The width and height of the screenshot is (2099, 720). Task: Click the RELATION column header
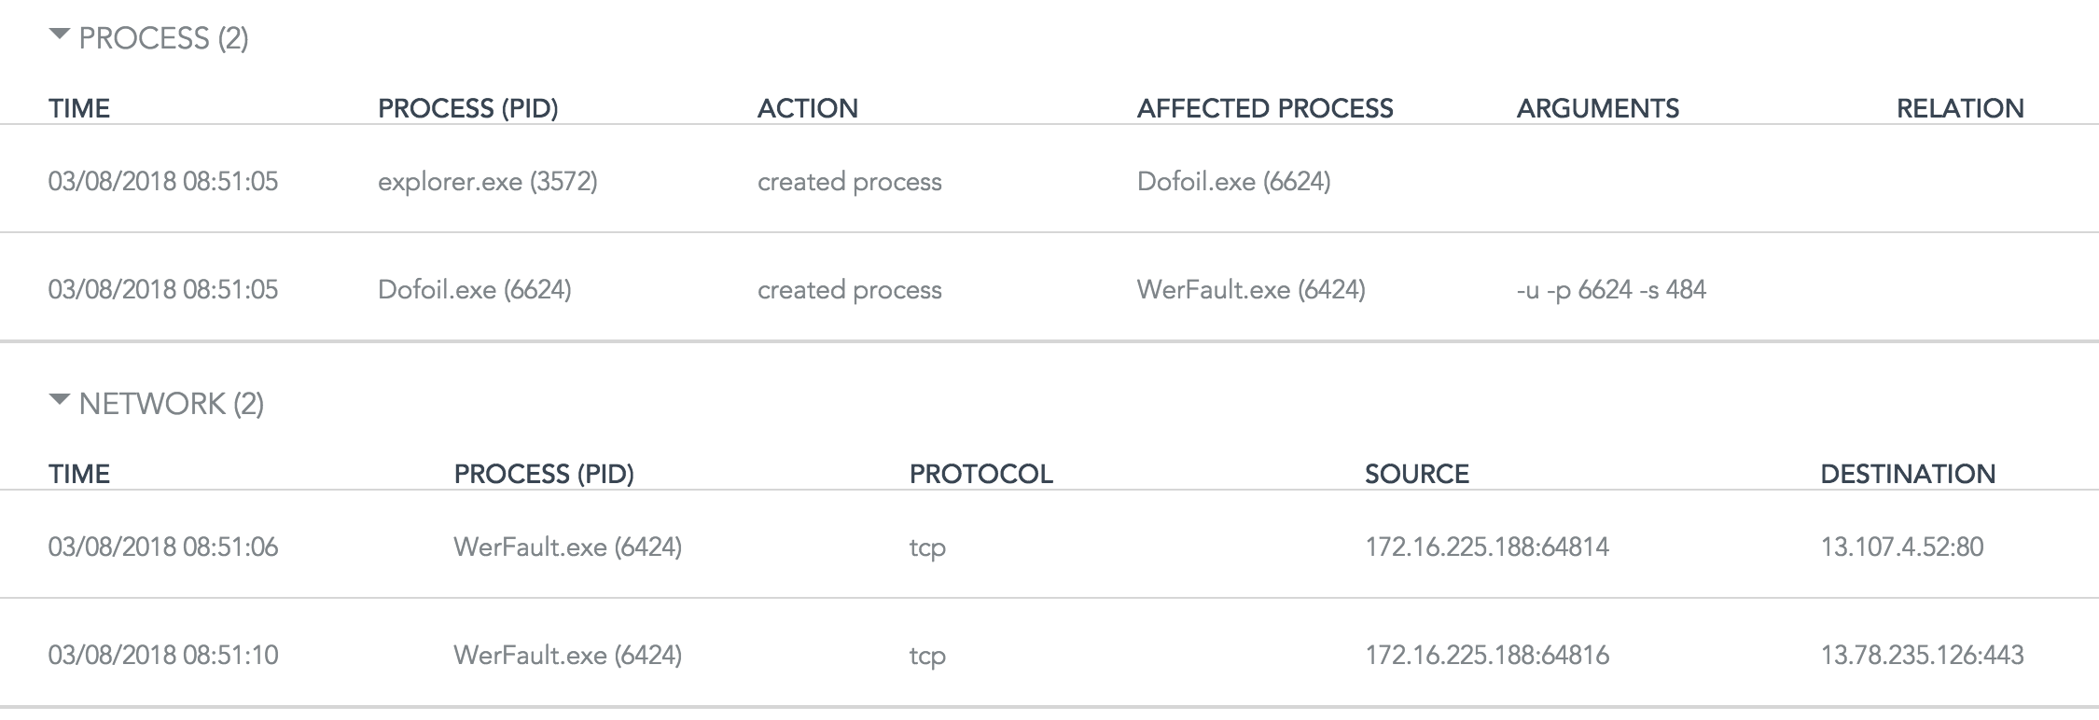[x=1959, y=108]
